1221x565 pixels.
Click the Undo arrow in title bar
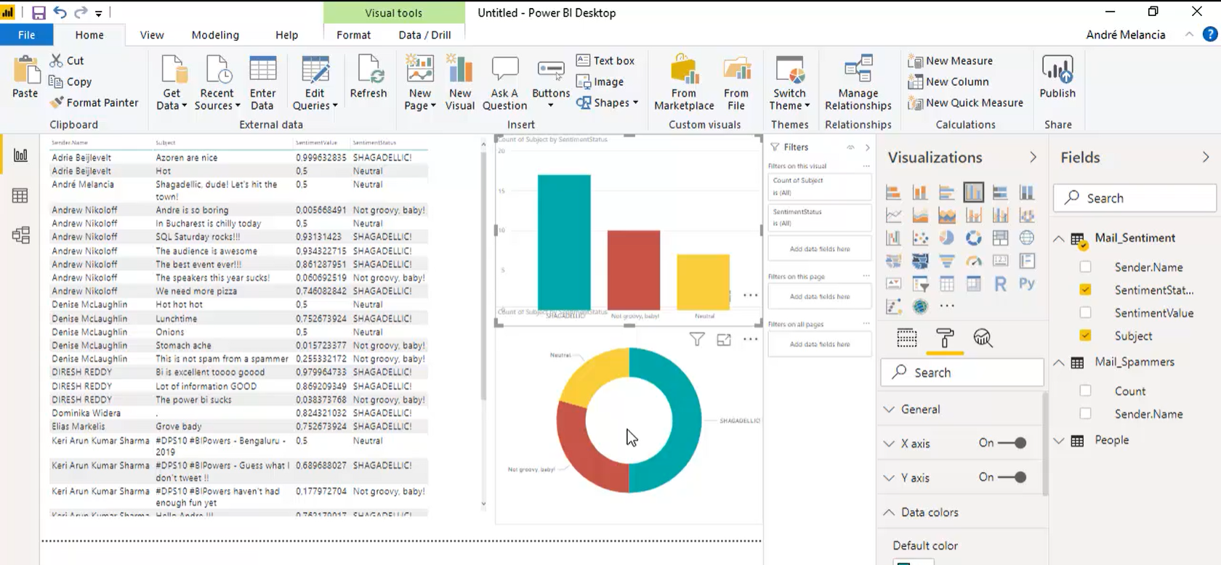coord(60,12)
